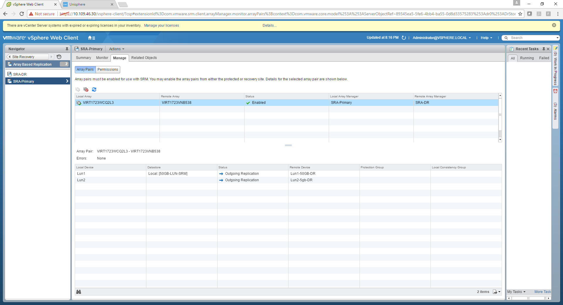Pin the Navigator panel
The image size is (563, 305).
pos(67,49)
